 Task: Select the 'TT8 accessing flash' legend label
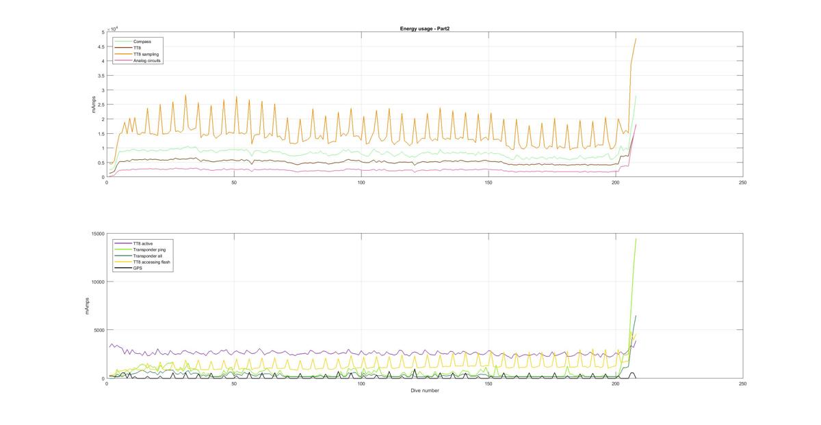tap(151, 262)
